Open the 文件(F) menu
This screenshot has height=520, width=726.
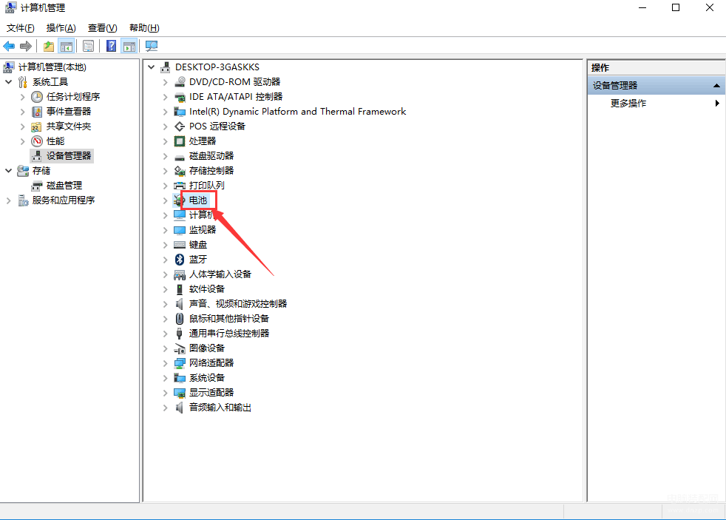pos(21,28)
